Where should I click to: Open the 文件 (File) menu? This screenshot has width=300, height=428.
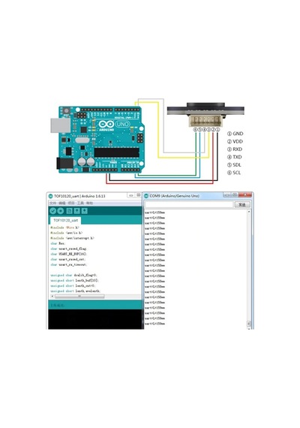(x=52, y=203)
